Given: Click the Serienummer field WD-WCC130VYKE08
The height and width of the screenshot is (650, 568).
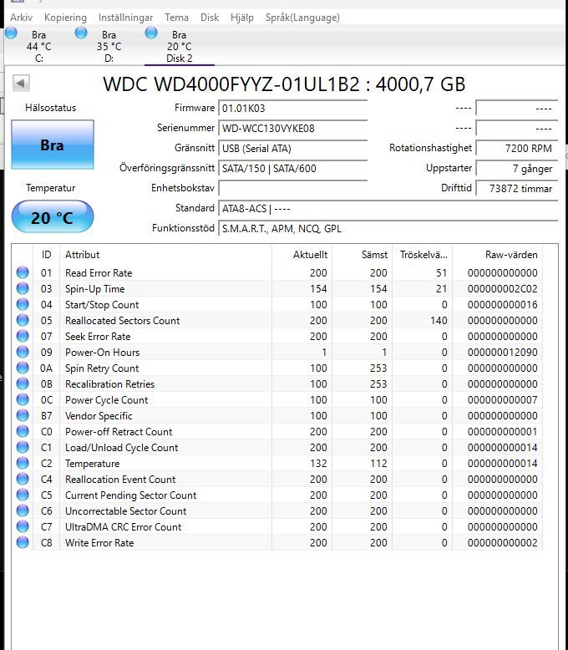Looking at the screenshot, I should coord(292,128).
